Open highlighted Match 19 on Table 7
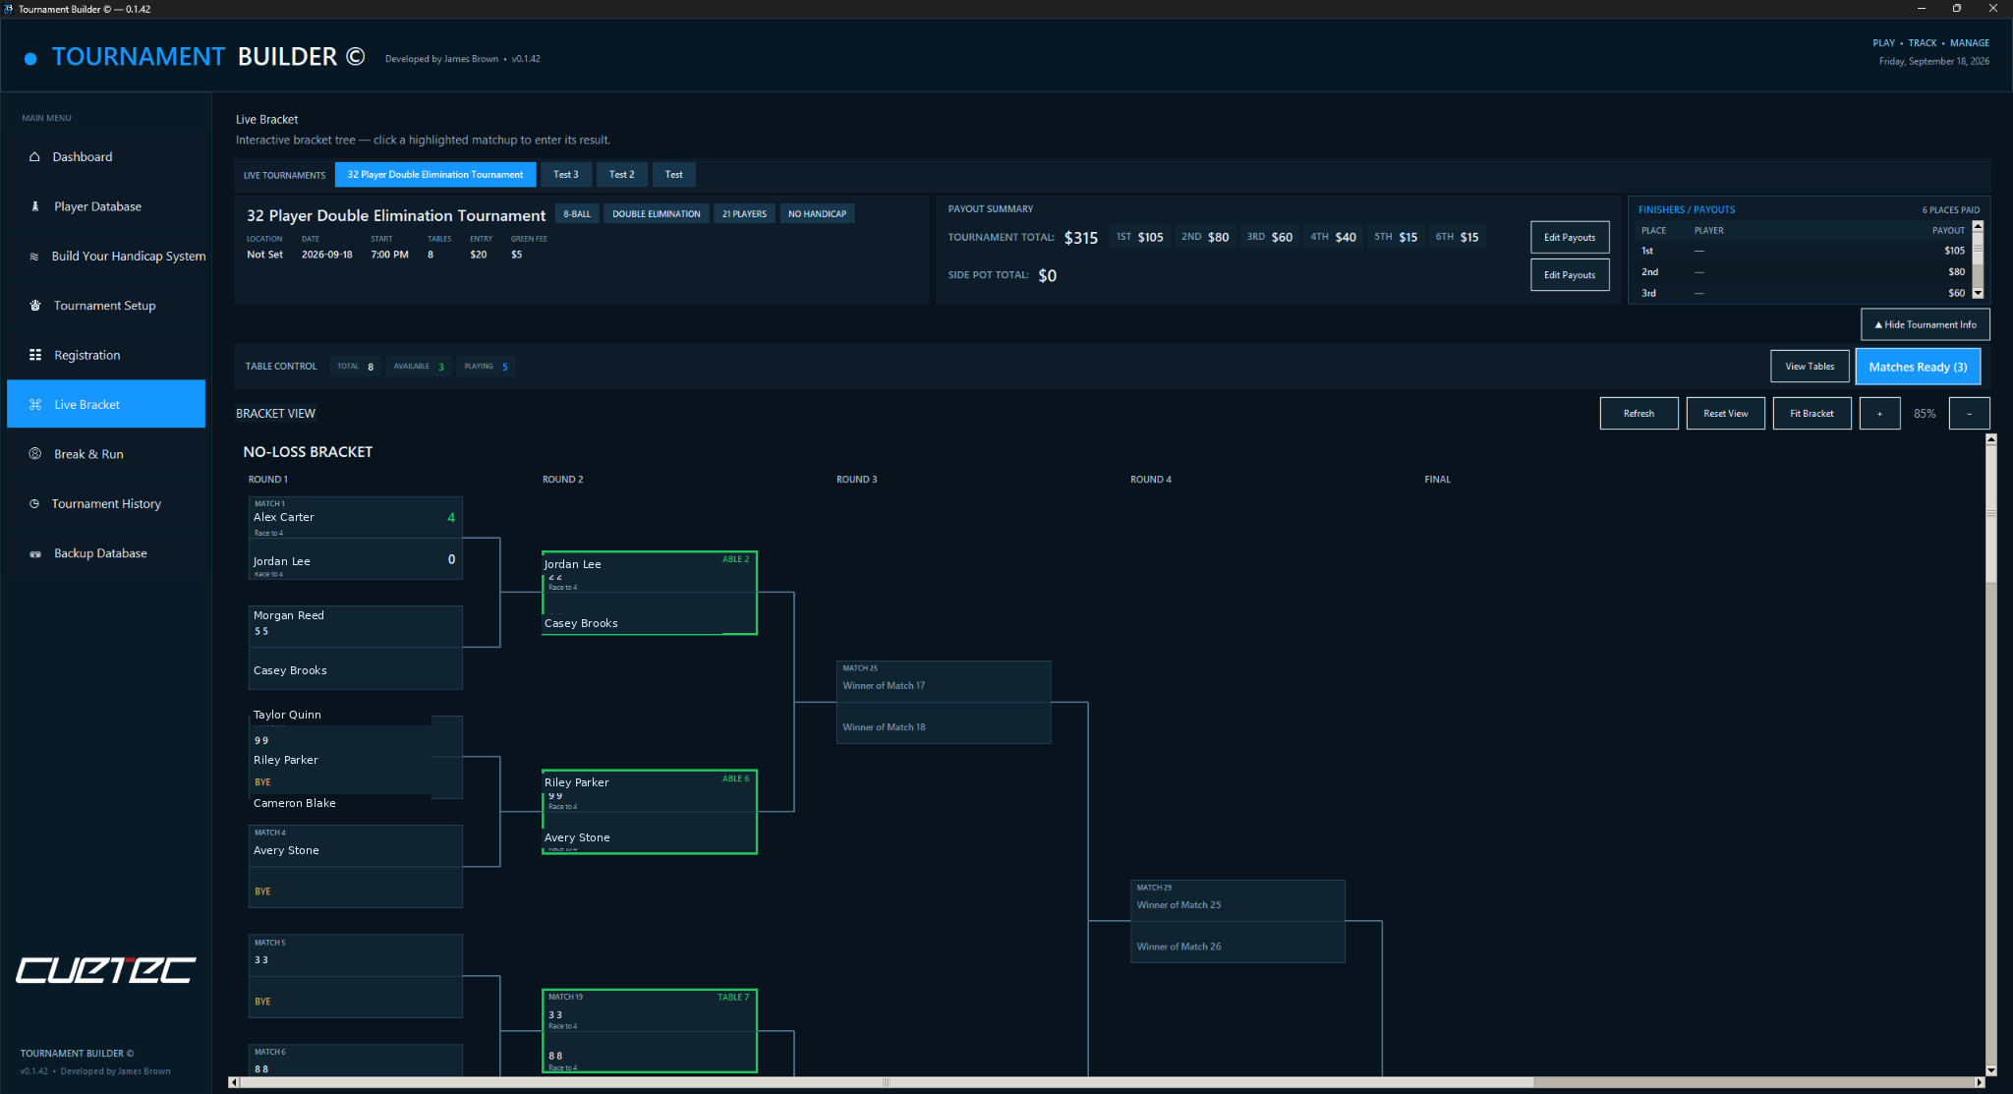Screen dimensions: 2013x1094 (649, 1031)
